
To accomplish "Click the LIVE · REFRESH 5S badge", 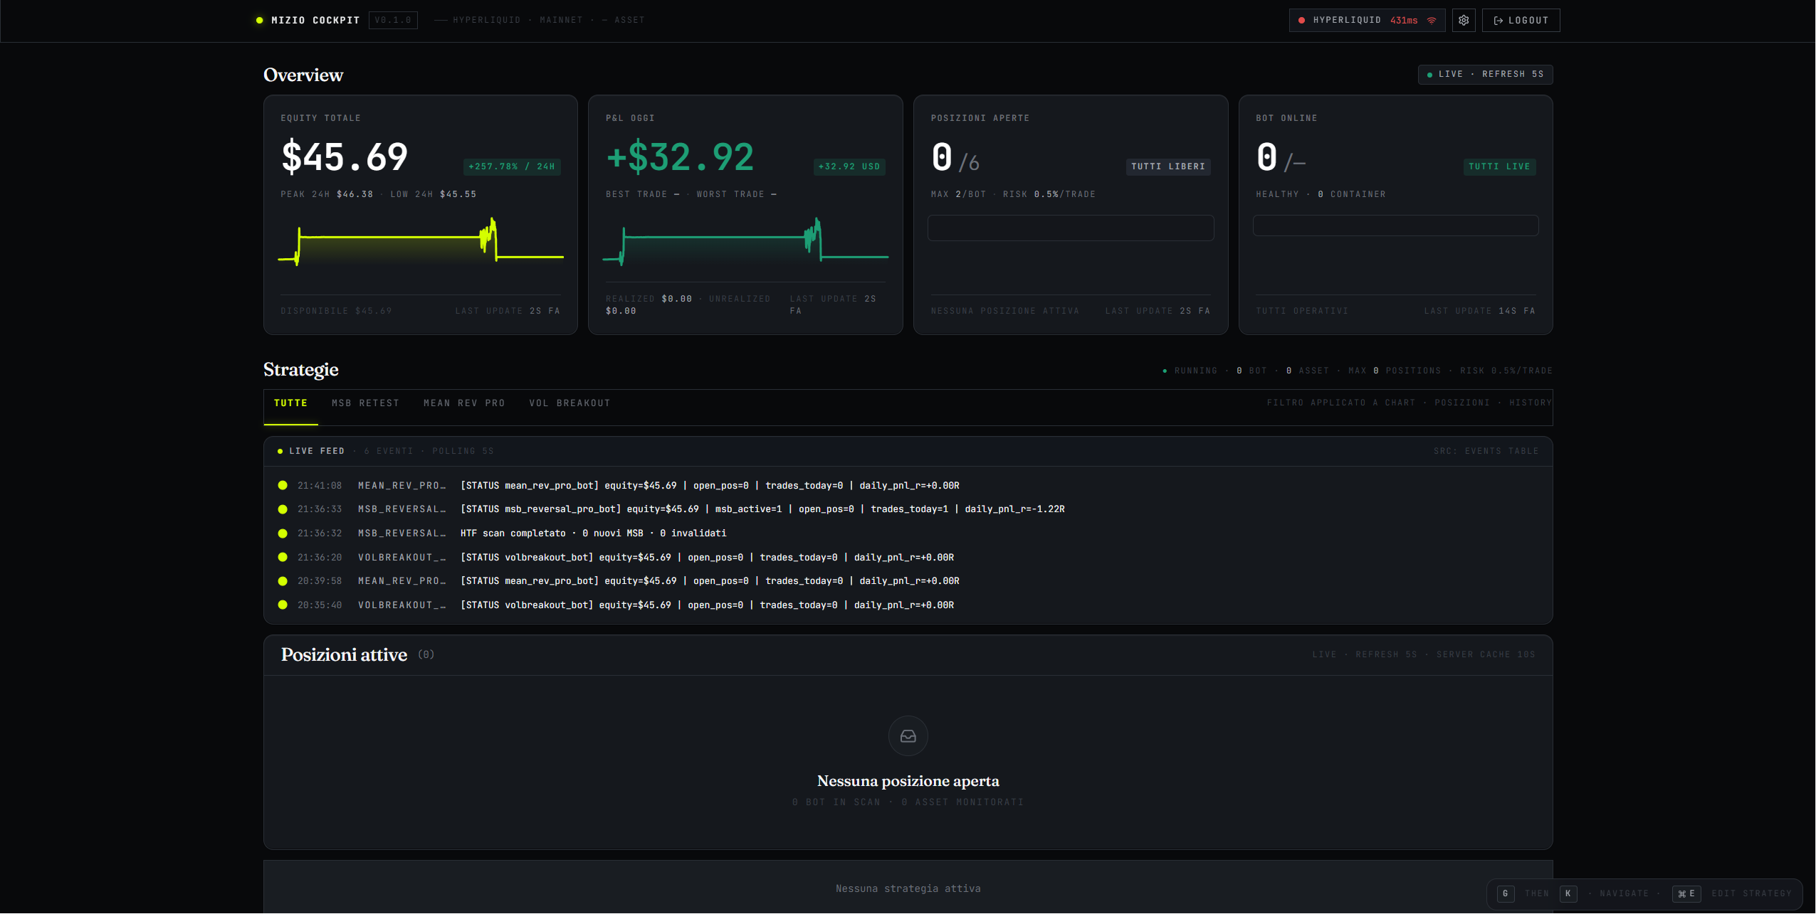I will click(x=1485, y=75).
